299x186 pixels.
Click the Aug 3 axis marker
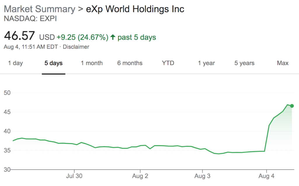tap(202, 176)
